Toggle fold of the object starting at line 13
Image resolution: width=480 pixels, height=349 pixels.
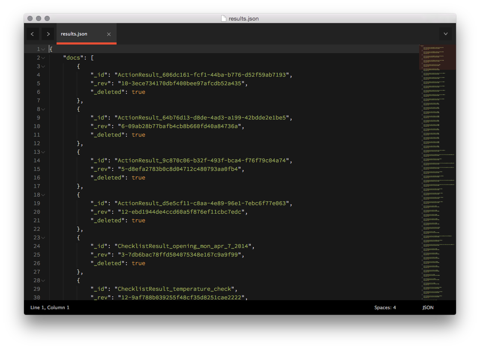(43, 152)
